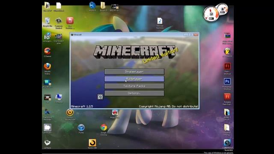This screenshot has width=274, height=154.
Task: Open Norton Security Scan shortcut
Action: tap(70, 115)
